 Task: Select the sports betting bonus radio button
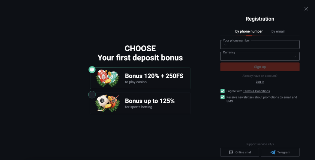tap(92, 95)
